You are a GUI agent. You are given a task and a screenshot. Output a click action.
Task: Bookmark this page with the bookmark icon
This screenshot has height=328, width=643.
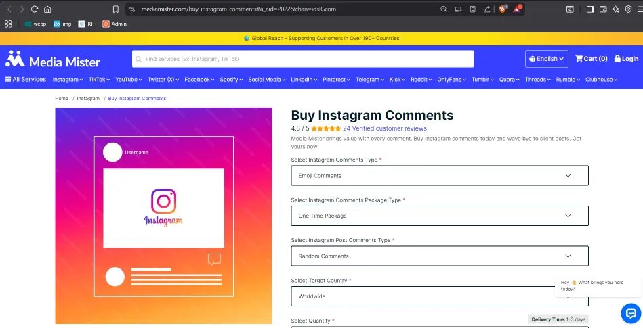point(116,9)
